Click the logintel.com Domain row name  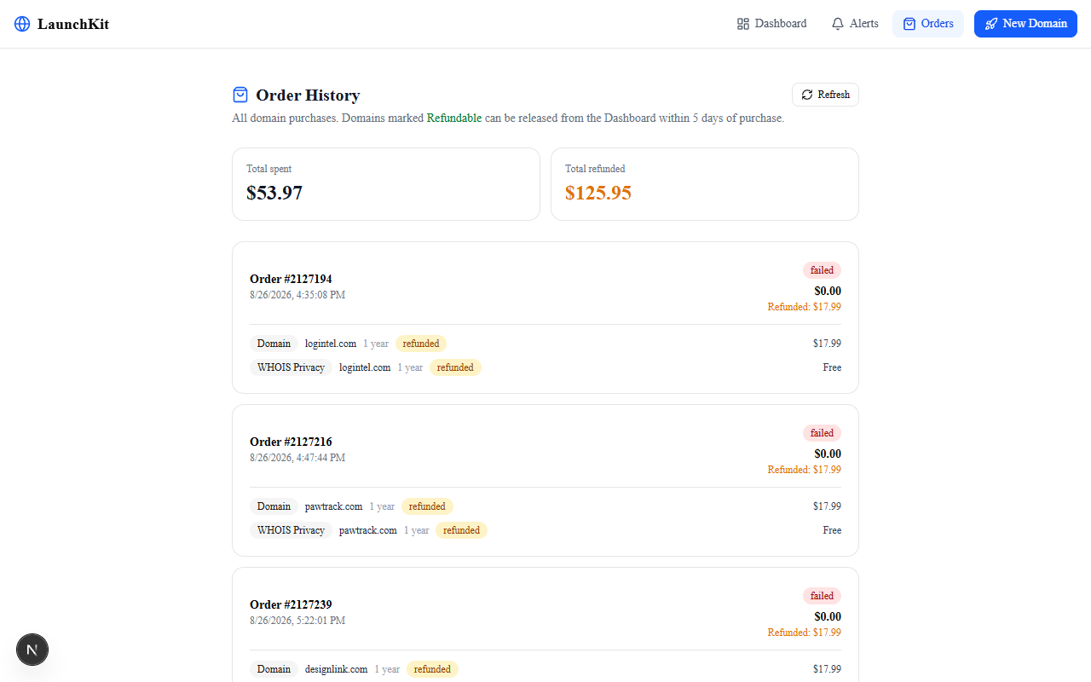tap(331, 344)
